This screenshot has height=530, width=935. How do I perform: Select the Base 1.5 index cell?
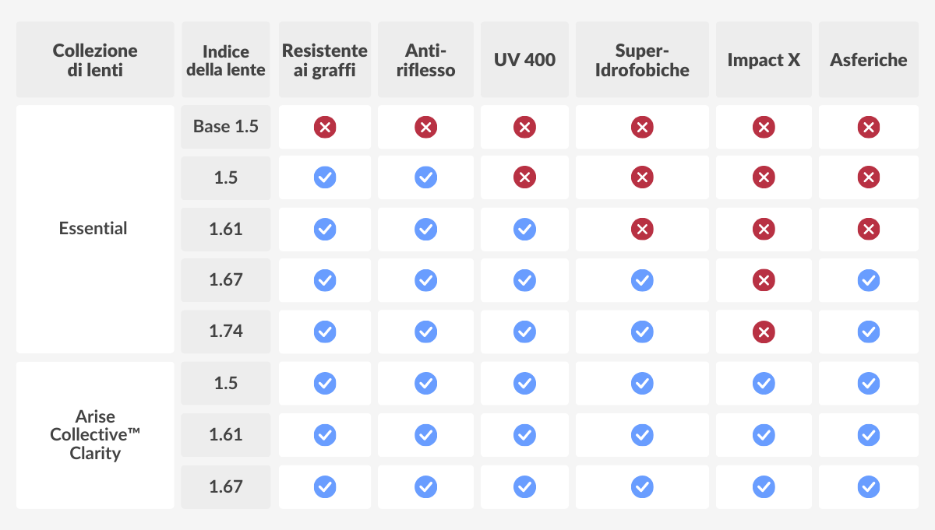tap(226, 127)
